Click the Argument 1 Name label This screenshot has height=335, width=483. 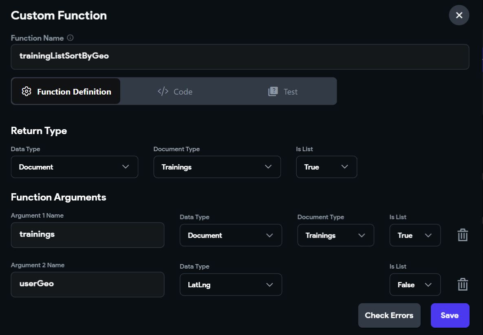pyautogui.click(x=37, y=216)
